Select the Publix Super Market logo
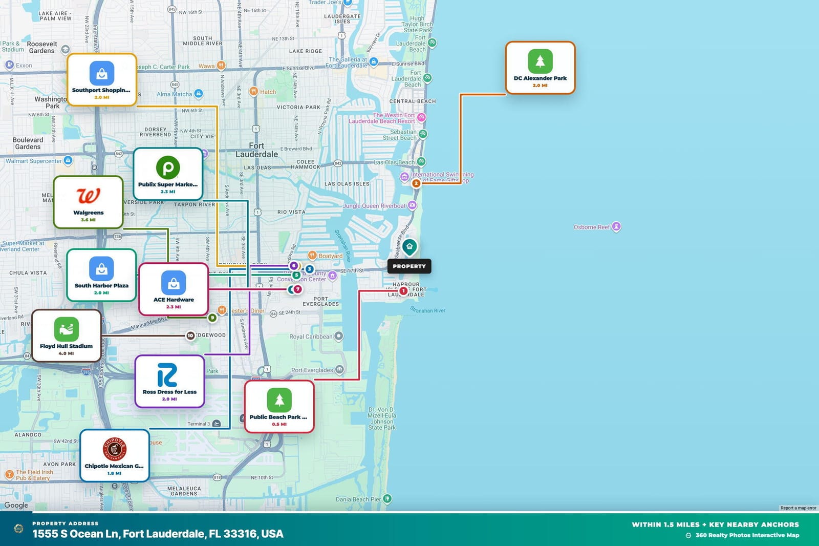 168,167
